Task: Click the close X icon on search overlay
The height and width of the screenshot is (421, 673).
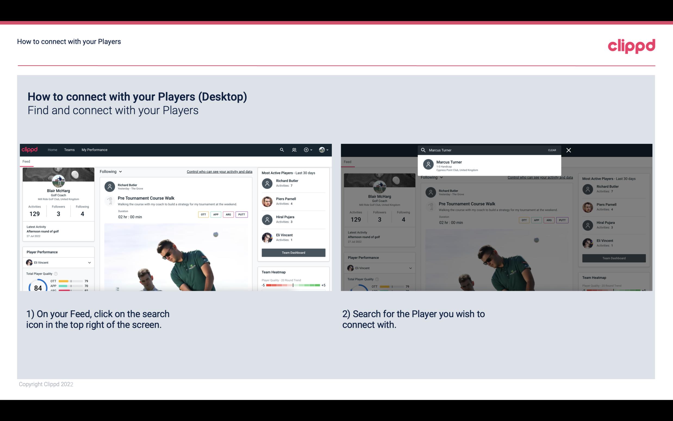Action: click(x=568, y=150)
